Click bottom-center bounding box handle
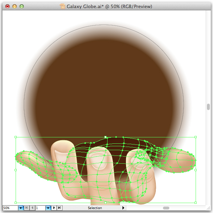Screen dimensions: 213x213 tap(105, 203)
